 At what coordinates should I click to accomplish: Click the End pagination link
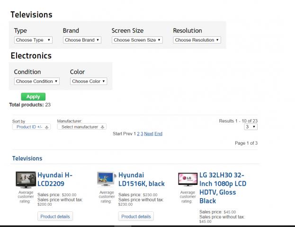[x=159, y=134]
